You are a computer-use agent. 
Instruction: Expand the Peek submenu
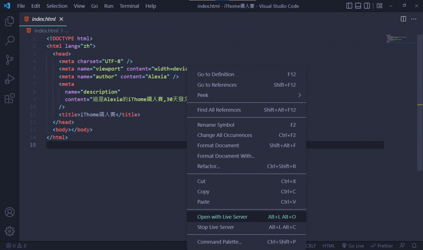[247, 95]
